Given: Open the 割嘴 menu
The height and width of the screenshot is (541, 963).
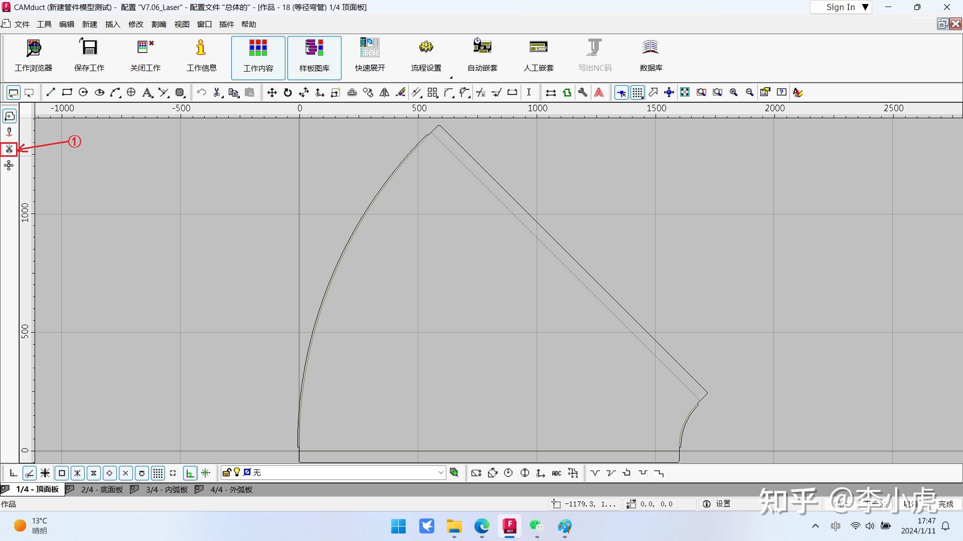Looking at the screenshot, I should [158, 24].
